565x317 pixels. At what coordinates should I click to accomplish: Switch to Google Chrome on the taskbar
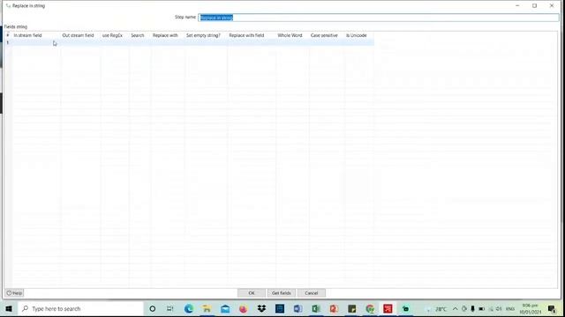click(x=370, y=309)
